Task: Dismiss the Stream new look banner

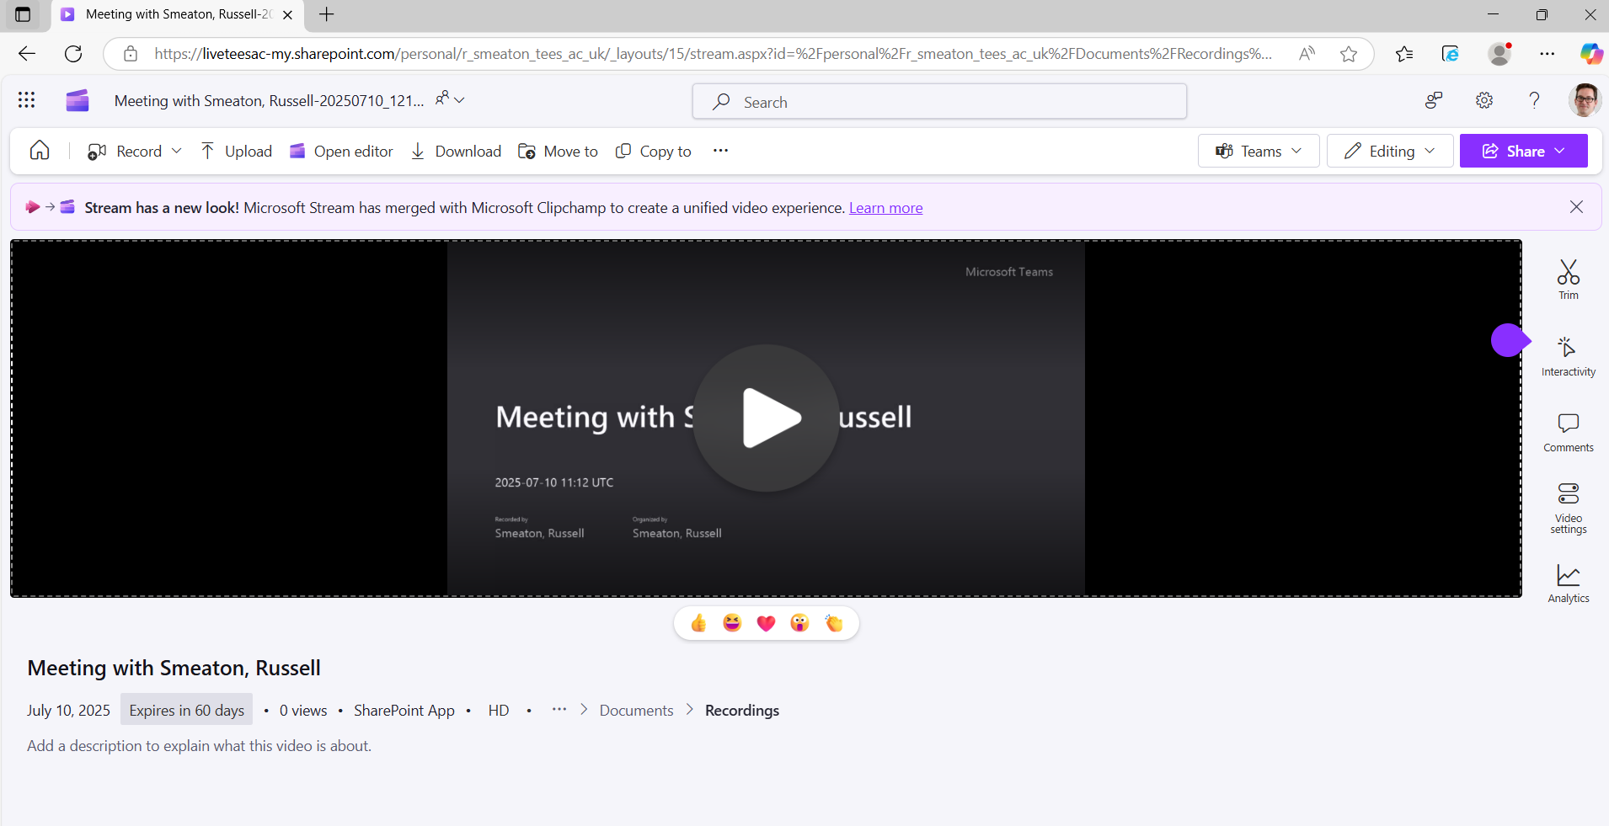Action: 1576,207
